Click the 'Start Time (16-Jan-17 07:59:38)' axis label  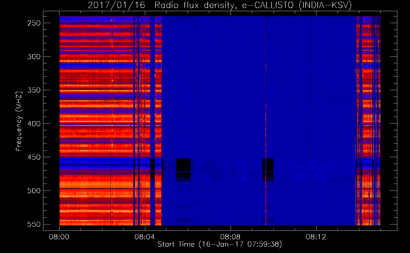(220, 244)
